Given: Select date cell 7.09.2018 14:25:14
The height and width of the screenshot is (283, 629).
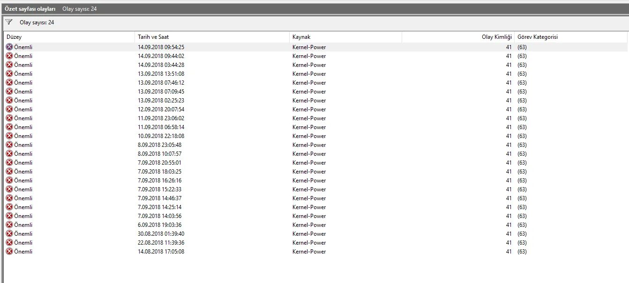Looking at the screenshot, I should [x=159, y=207].
